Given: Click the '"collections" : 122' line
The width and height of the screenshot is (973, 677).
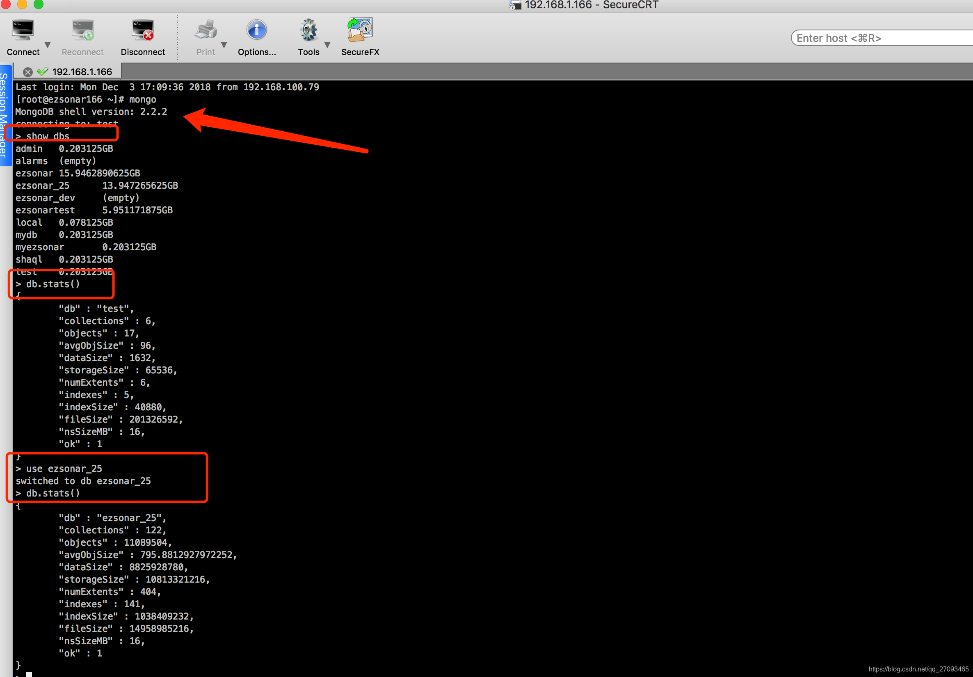Looking at the screenshot, I should pos(113,531).
